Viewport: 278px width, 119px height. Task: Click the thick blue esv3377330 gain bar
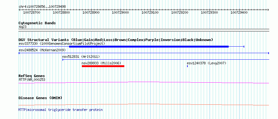[149, 47]
